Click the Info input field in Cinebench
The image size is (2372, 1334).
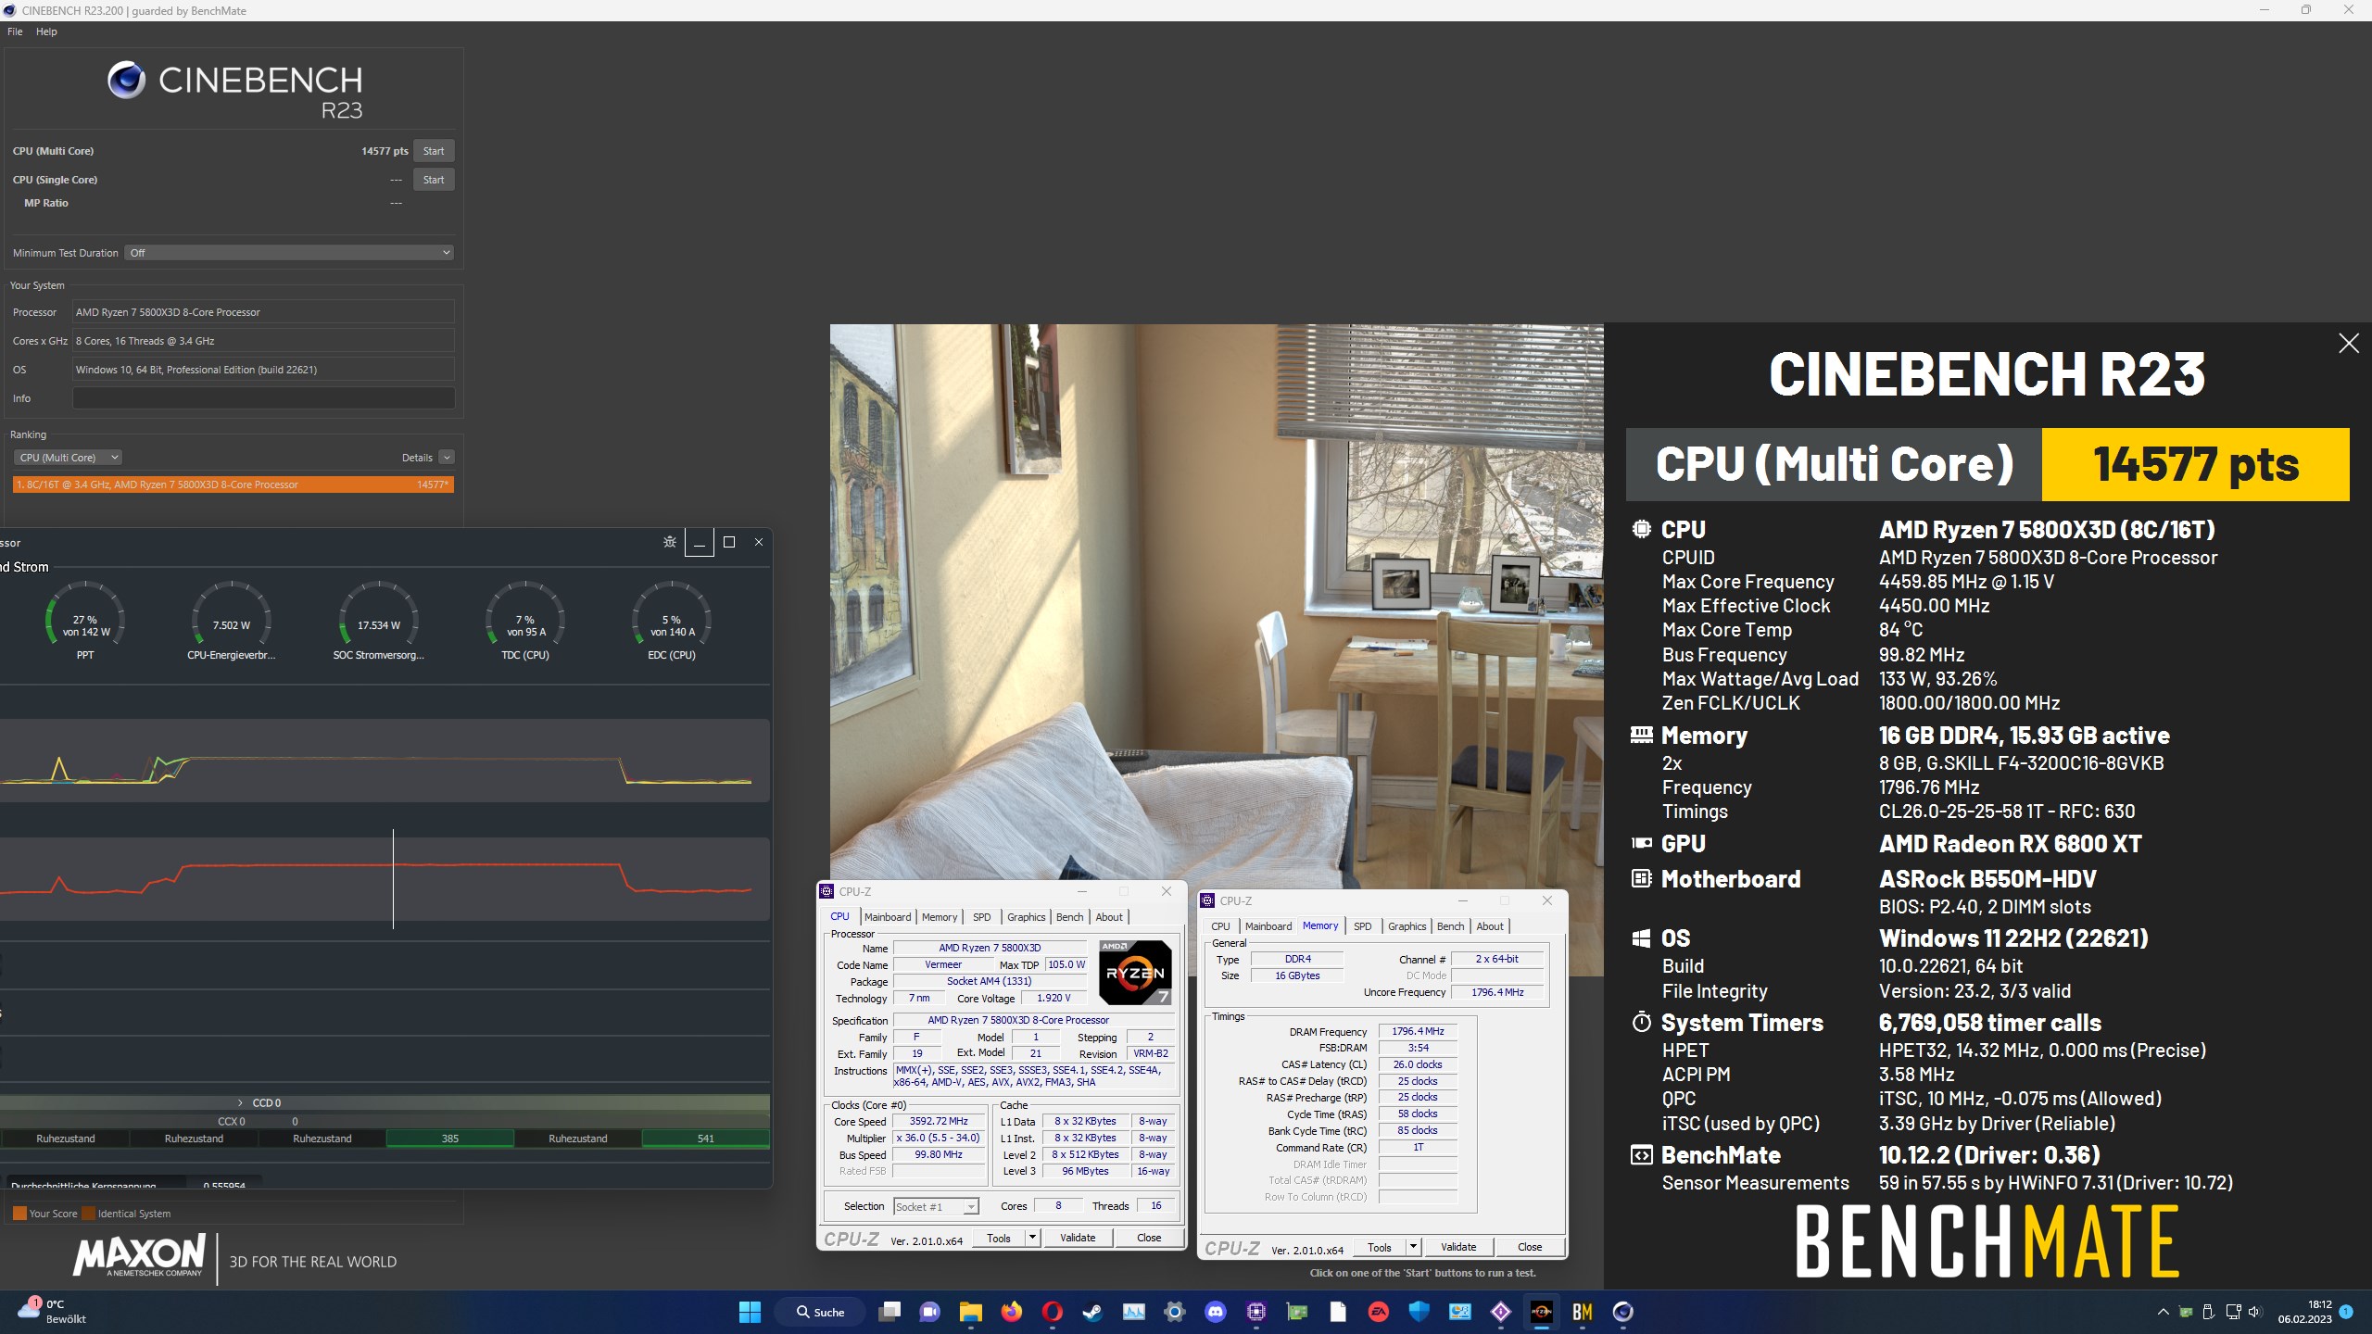click(x=263, y=398)
